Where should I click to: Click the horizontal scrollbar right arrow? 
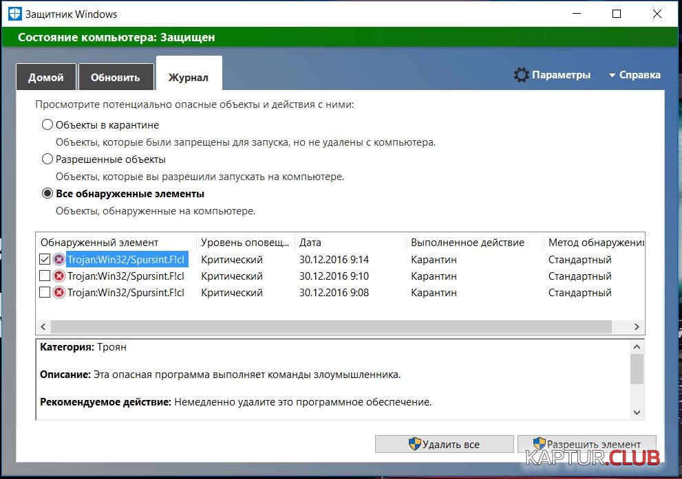pyautogui.click(x=637, y=326)
